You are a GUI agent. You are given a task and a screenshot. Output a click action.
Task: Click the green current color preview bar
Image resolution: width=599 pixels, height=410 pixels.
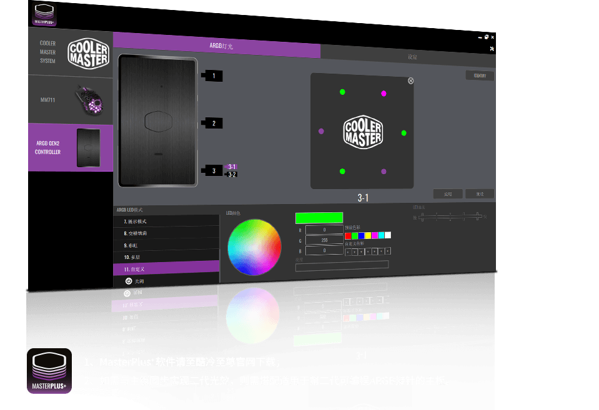coord(319,218)
